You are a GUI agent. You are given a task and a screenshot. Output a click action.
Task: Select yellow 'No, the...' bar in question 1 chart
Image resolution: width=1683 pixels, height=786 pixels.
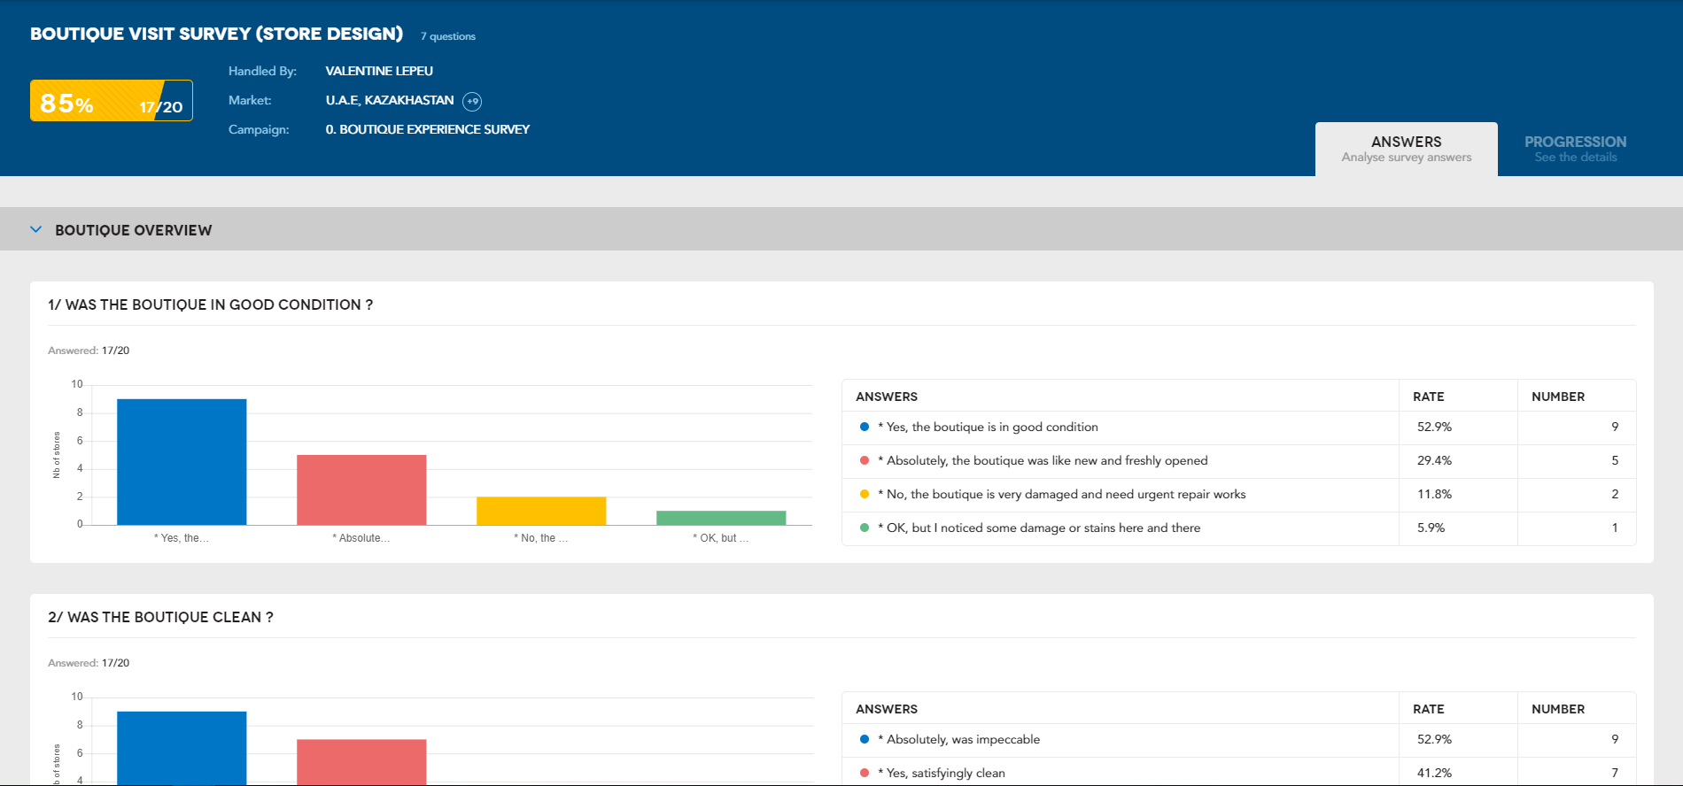[541, 511]
